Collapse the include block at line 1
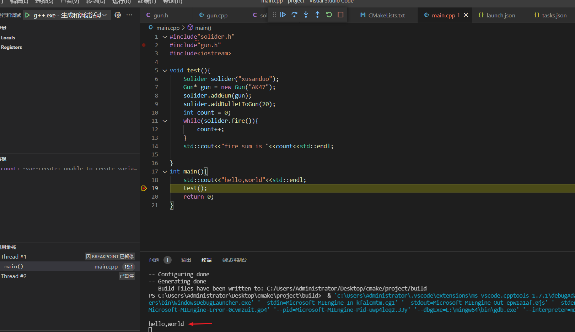575x332 pixels. [x=165, y=37]
